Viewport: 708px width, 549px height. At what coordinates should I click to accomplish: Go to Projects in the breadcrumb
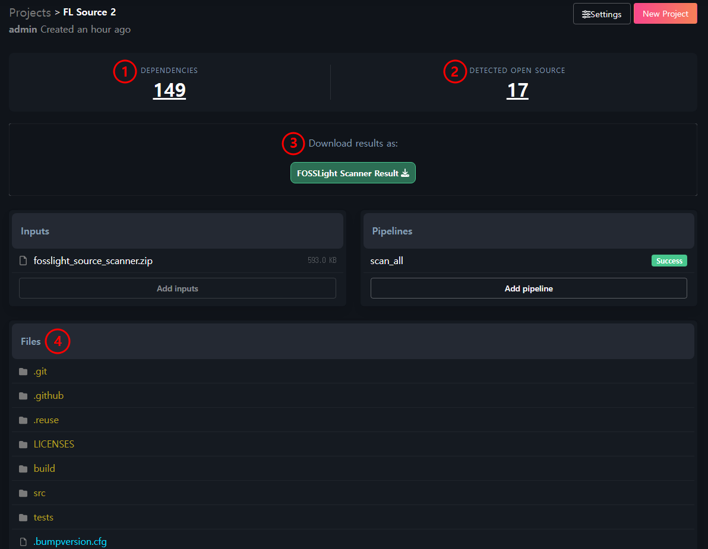(x=30, y=12)
